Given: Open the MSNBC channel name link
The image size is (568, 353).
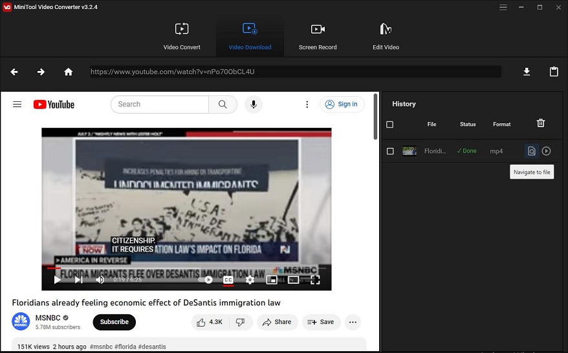Looking at the screenshot, I should click(x=48, y=318).
